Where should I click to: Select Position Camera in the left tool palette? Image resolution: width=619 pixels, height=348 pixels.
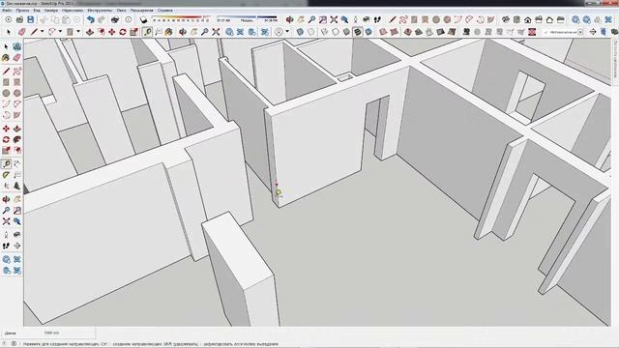click(x=6, y=235)
